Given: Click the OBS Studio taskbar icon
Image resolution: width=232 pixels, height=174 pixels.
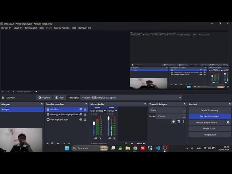Looking at the screenshot, I should coord(165,148).
